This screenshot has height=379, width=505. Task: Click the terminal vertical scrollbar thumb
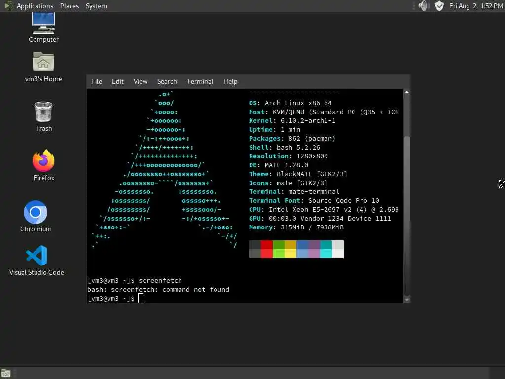coord(407,215)
